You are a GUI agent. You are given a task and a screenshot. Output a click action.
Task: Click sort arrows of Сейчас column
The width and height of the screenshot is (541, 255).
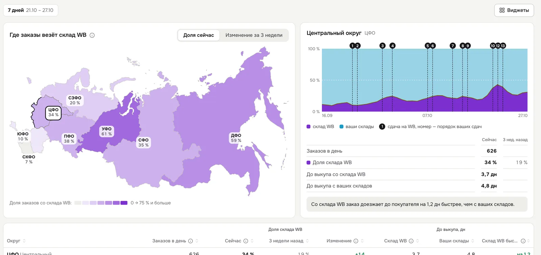tap(252, 241)
